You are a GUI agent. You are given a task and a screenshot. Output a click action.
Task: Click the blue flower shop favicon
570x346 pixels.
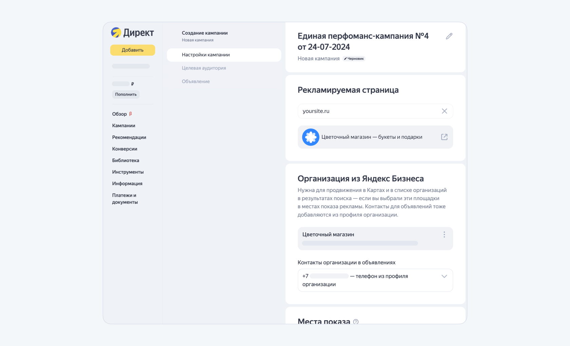coord(310,137)
